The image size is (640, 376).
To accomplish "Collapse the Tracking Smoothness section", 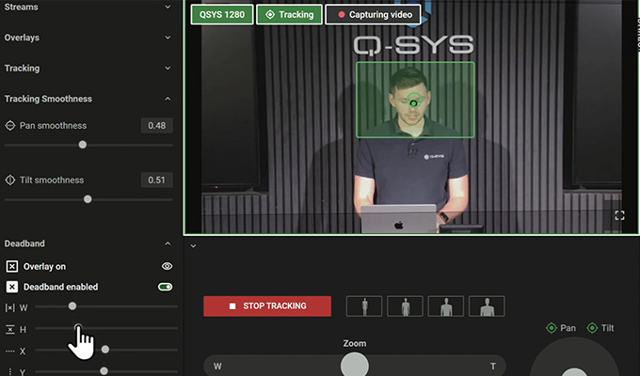I will [x=168, y=99].
